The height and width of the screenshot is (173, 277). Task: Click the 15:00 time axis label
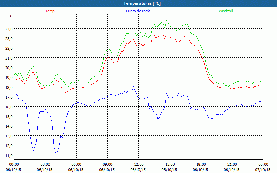pyautogui.click(x=170, y=165)
